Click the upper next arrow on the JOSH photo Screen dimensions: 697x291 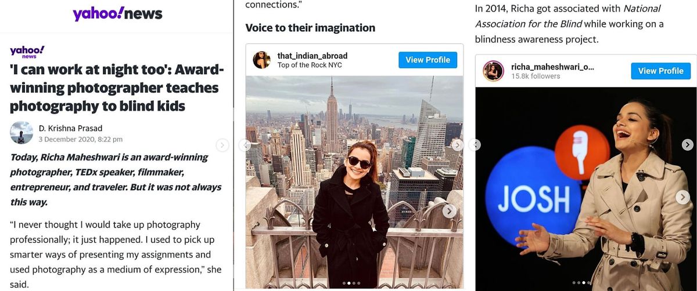point(687,145)
